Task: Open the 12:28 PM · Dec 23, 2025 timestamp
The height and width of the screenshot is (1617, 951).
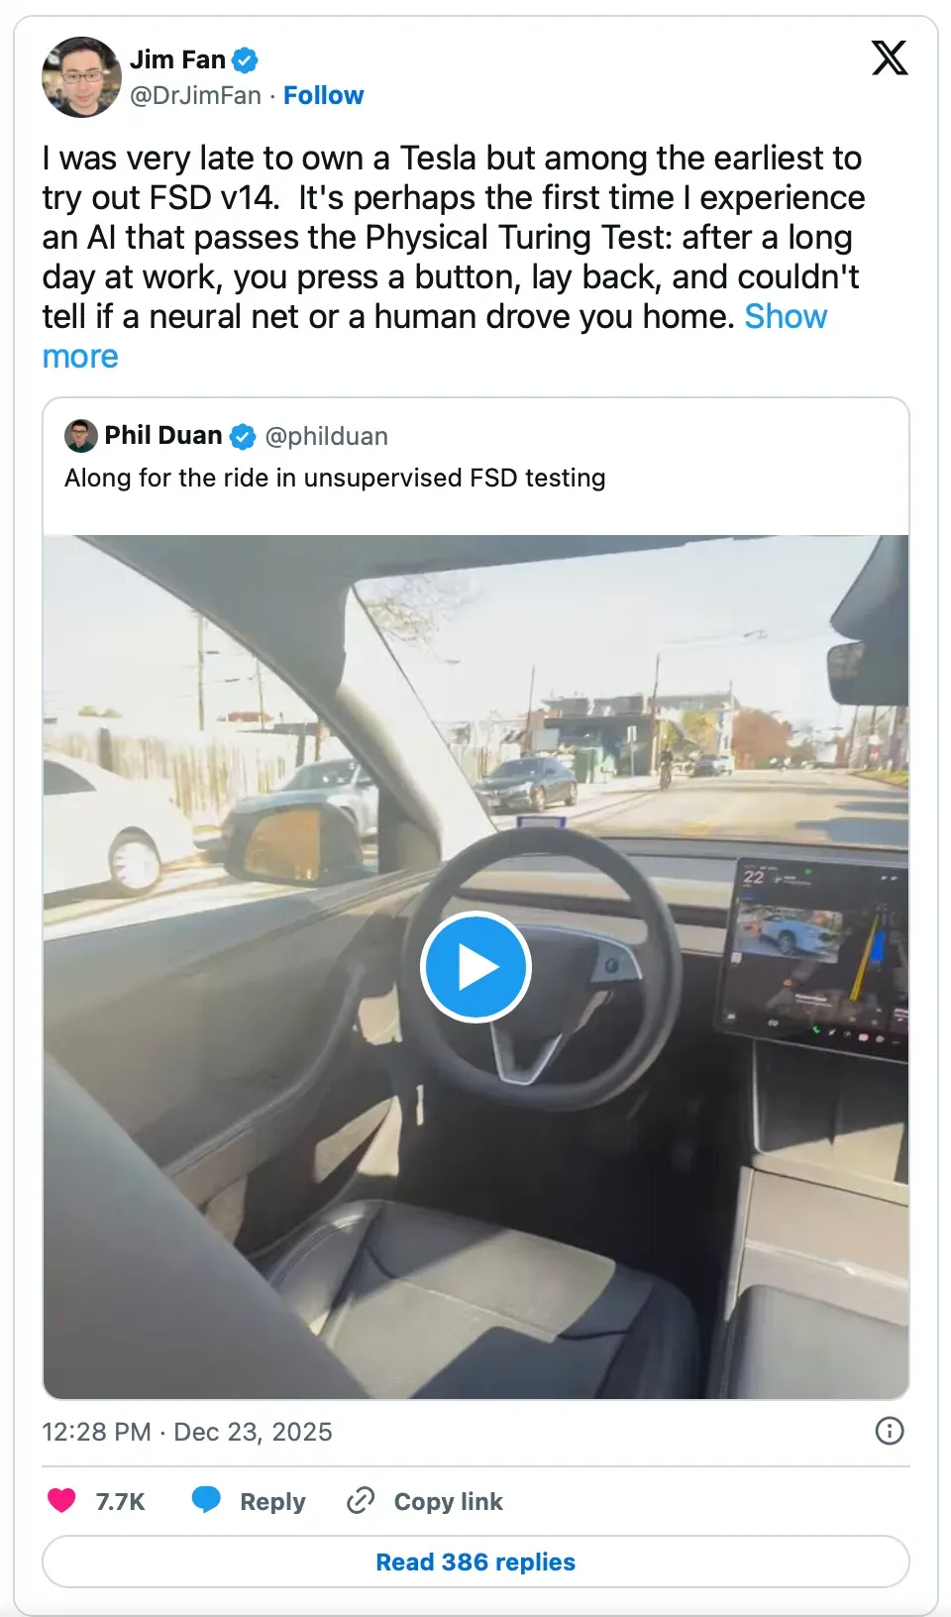Action: click(x=187, y=1432)
